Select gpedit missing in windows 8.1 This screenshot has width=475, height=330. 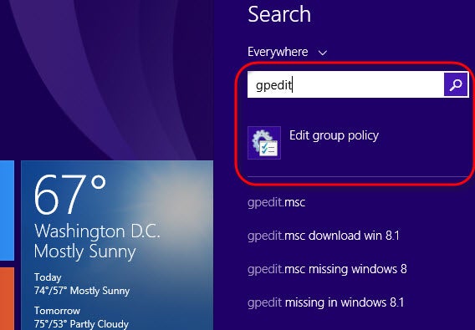tap(325, 302)
